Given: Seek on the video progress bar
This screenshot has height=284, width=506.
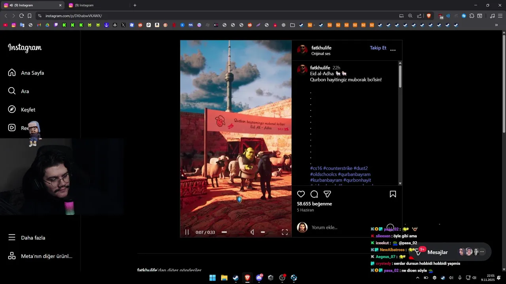Looking at the screenshot, I should pyautogui.click(x=232, y=232).
